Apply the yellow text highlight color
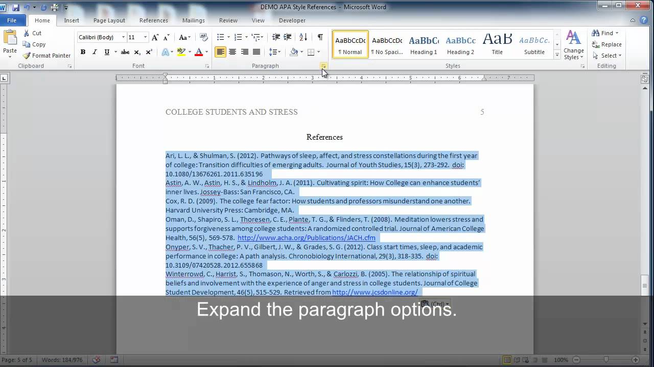Image resolution: width=654 pixels, height=367 pixels. [181, 52]
